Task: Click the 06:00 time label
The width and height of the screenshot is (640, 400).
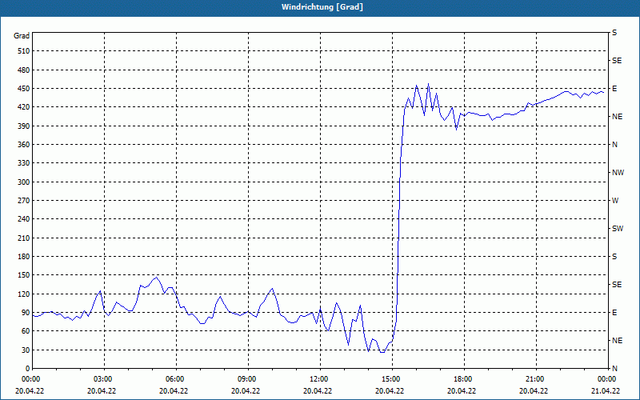Action: (176, 379)
